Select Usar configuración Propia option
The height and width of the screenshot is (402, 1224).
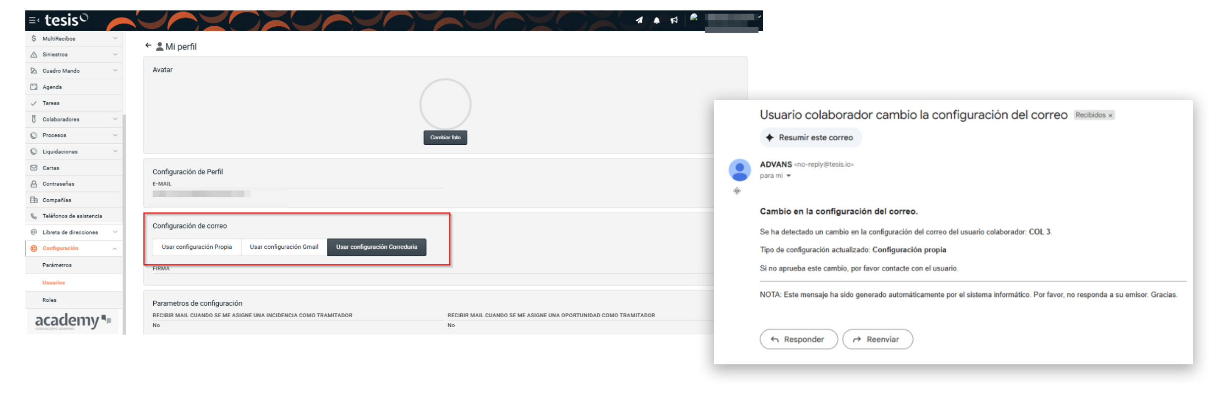point(197,247)
